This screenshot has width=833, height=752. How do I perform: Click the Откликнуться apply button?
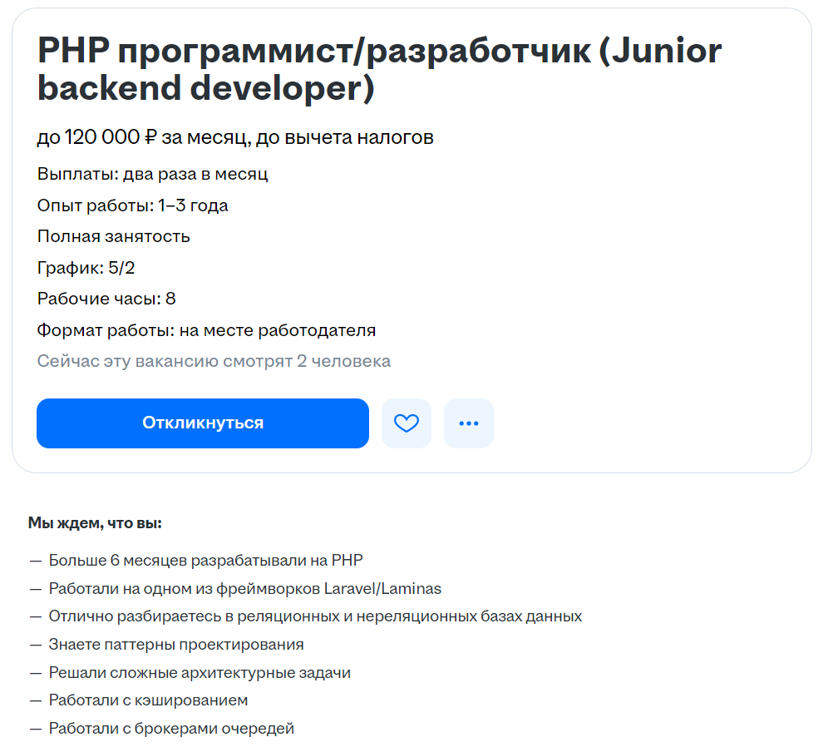(202, 423)
